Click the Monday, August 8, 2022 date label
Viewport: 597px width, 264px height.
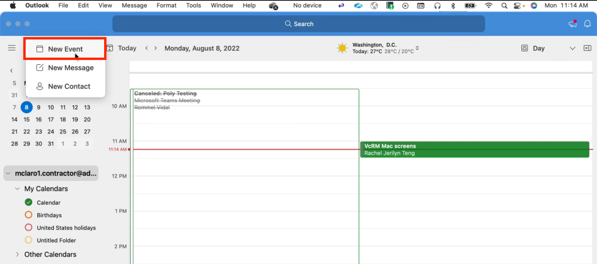(x=202, y=48)
